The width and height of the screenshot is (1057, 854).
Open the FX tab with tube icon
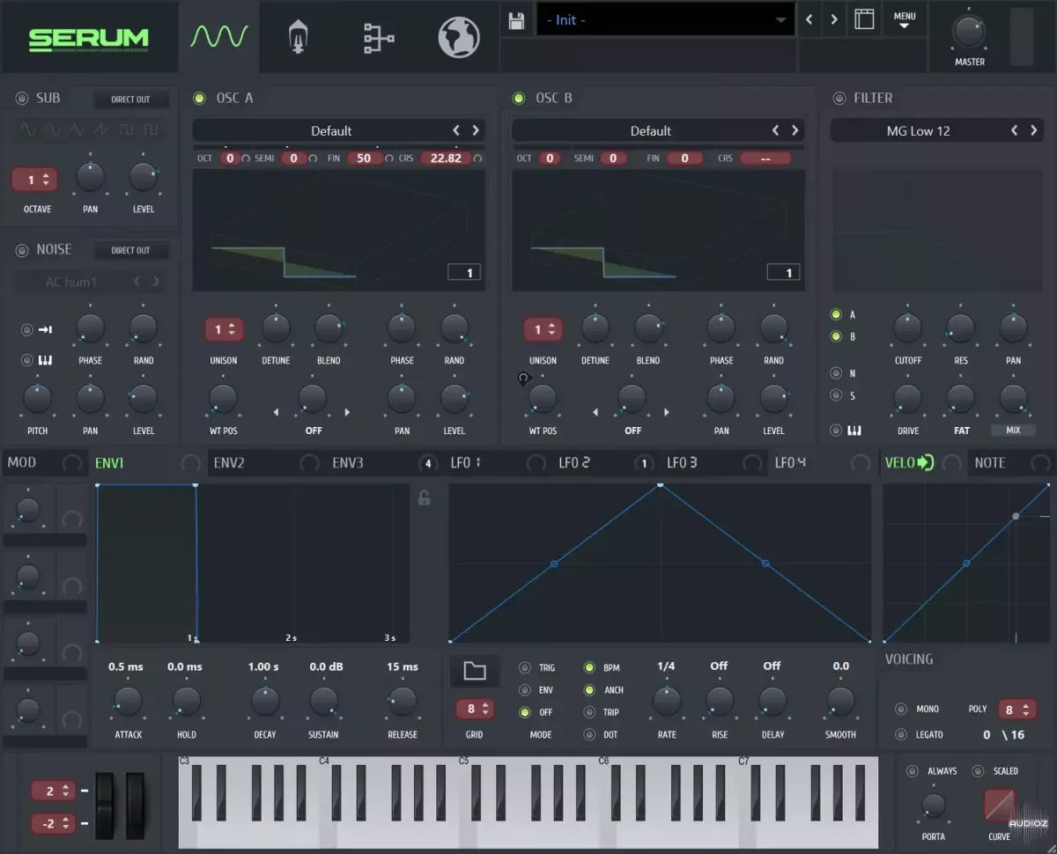[299, 38]
